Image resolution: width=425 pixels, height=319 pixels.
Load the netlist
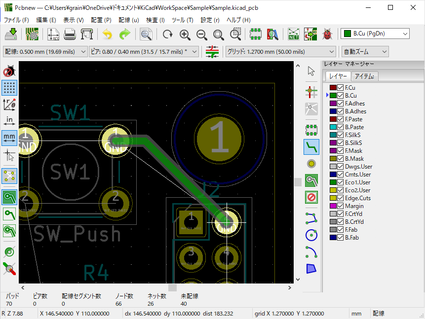294,34
